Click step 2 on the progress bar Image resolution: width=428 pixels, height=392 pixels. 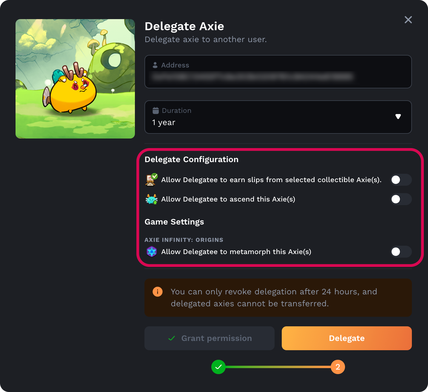click(x=338, y=367)
